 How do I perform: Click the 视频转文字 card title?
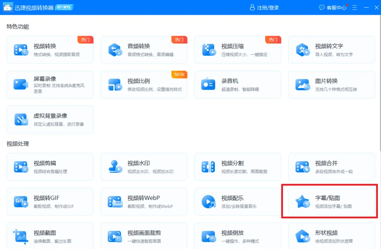point(329,46)
